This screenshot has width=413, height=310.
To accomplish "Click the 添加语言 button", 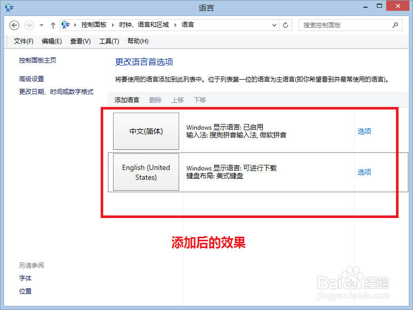I will click(126, 100).
